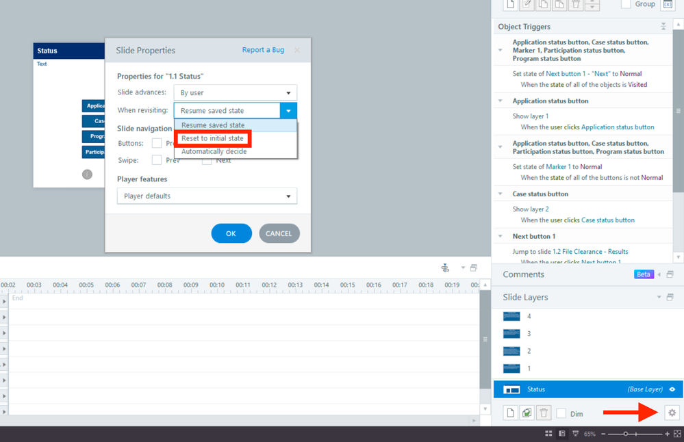Image resolution: width=684 pixels, height=442 pixels.
Task: Click the Marker 1 trigger link
Action: 559,166
